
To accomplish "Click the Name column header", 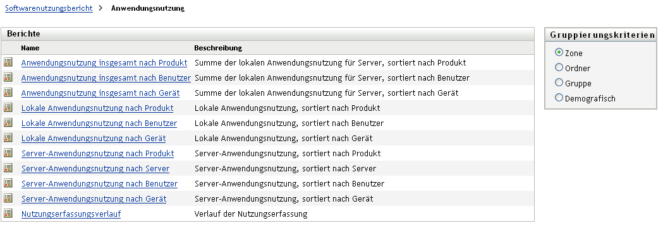I will [30, 48].
